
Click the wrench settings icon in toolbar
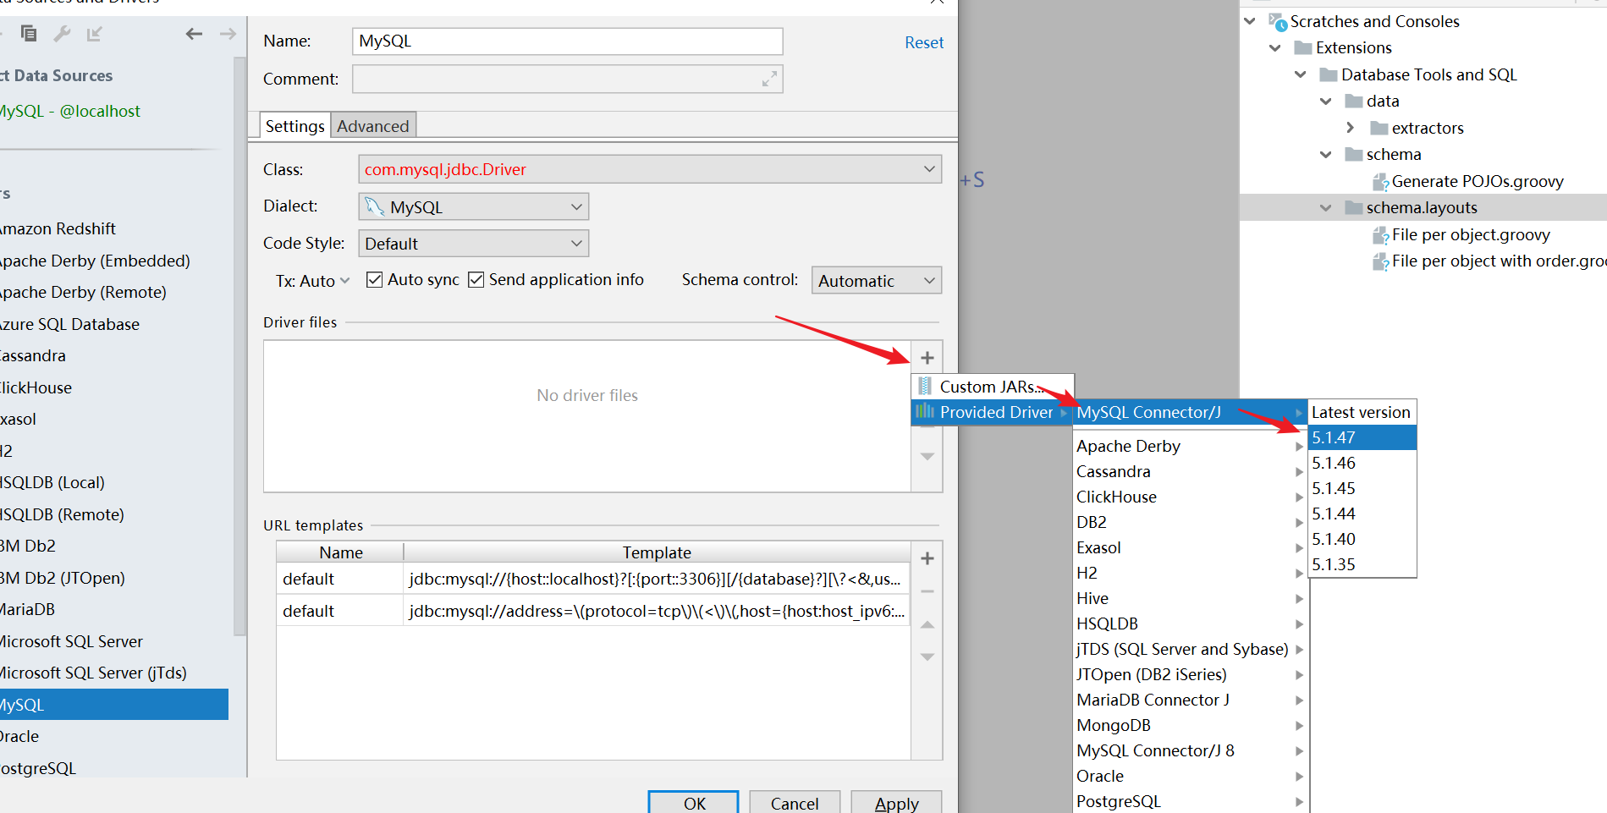pyautogui.click(x=62, y=34)
